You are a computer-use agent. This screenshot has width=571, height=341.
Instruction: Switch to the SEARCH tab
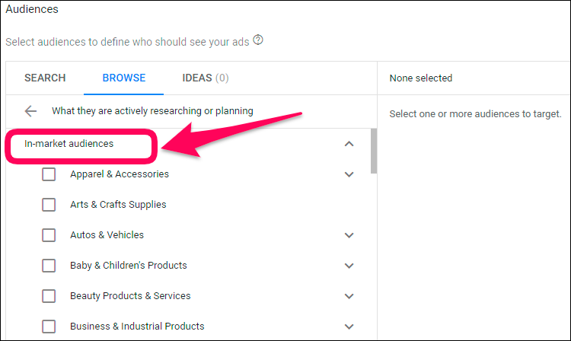point(45,78)
